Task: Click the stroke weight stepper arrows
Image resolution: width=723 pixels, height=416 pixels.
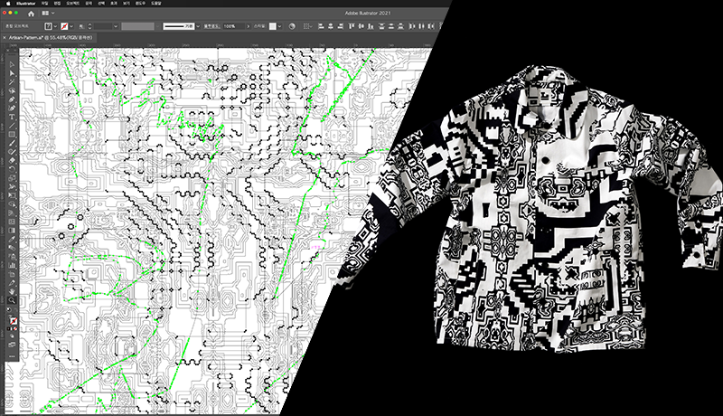Action: (89, 26)
